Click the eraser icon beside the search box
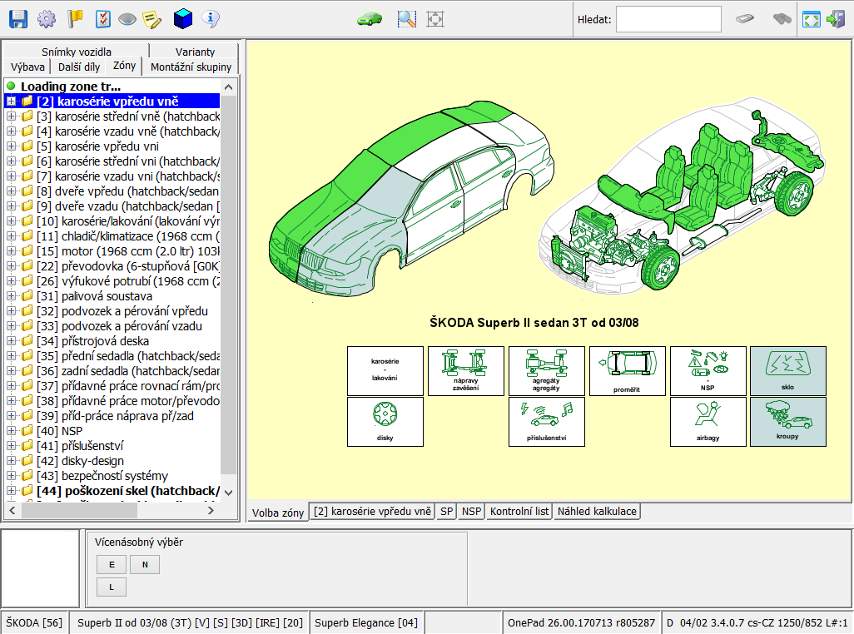The image size is (854, 634). coord(744,19)
